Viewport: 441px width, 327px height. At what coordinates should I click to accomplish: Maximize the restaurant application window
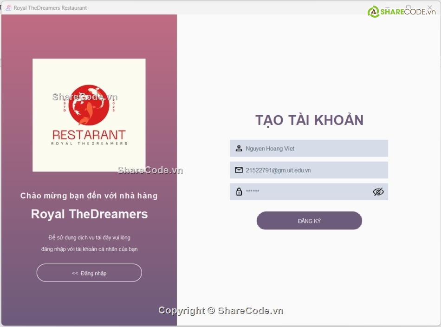409,7
